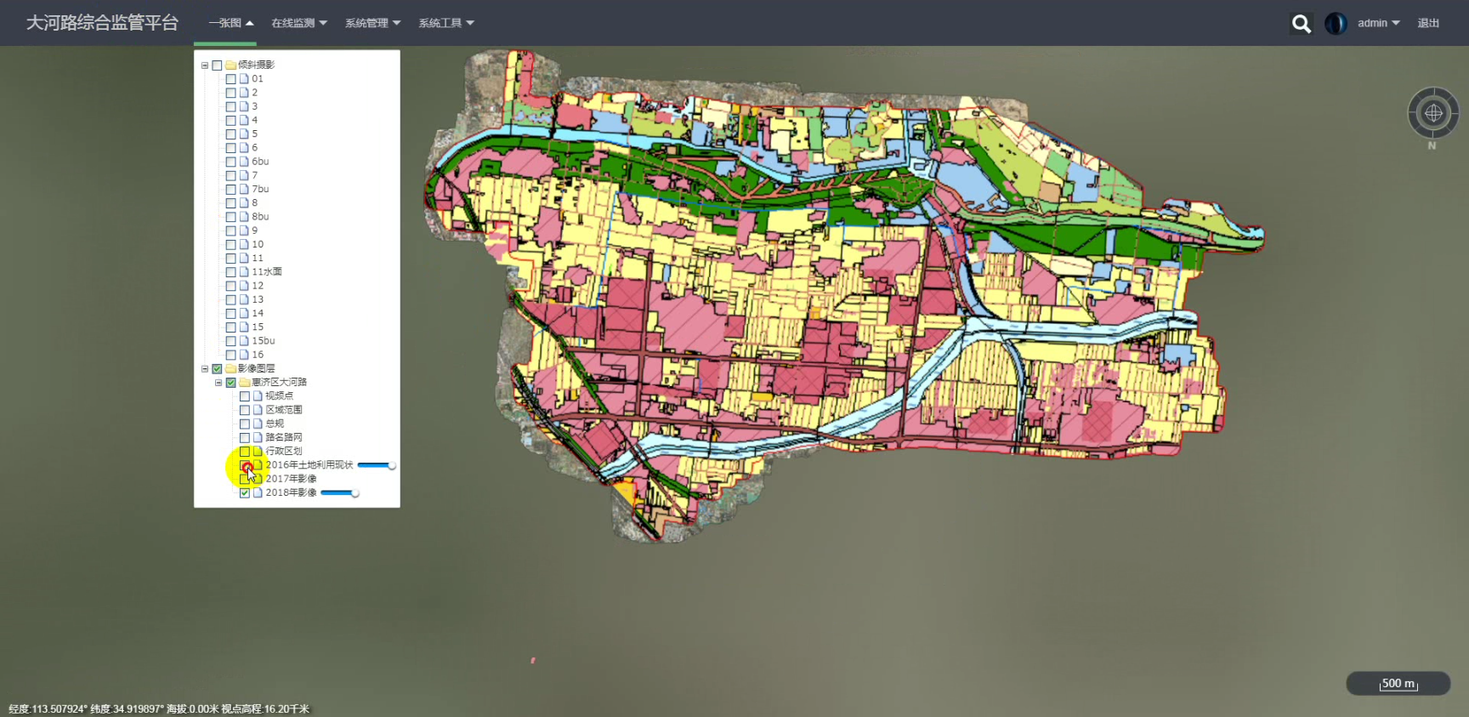Click the 影像图层 folder icon
Viewport: 1469px width, 717px height.
(x=230, y=369)
